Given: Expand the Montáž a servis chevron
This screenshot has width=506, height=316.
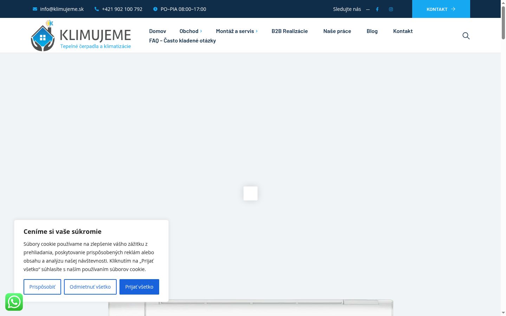Looking at the screenshot, I should click(257, 31).
